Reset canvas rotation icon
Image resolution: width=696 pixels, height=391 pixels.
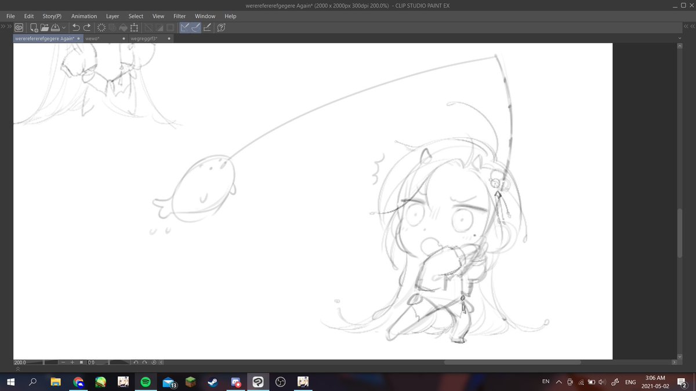(x=154, y=363)
